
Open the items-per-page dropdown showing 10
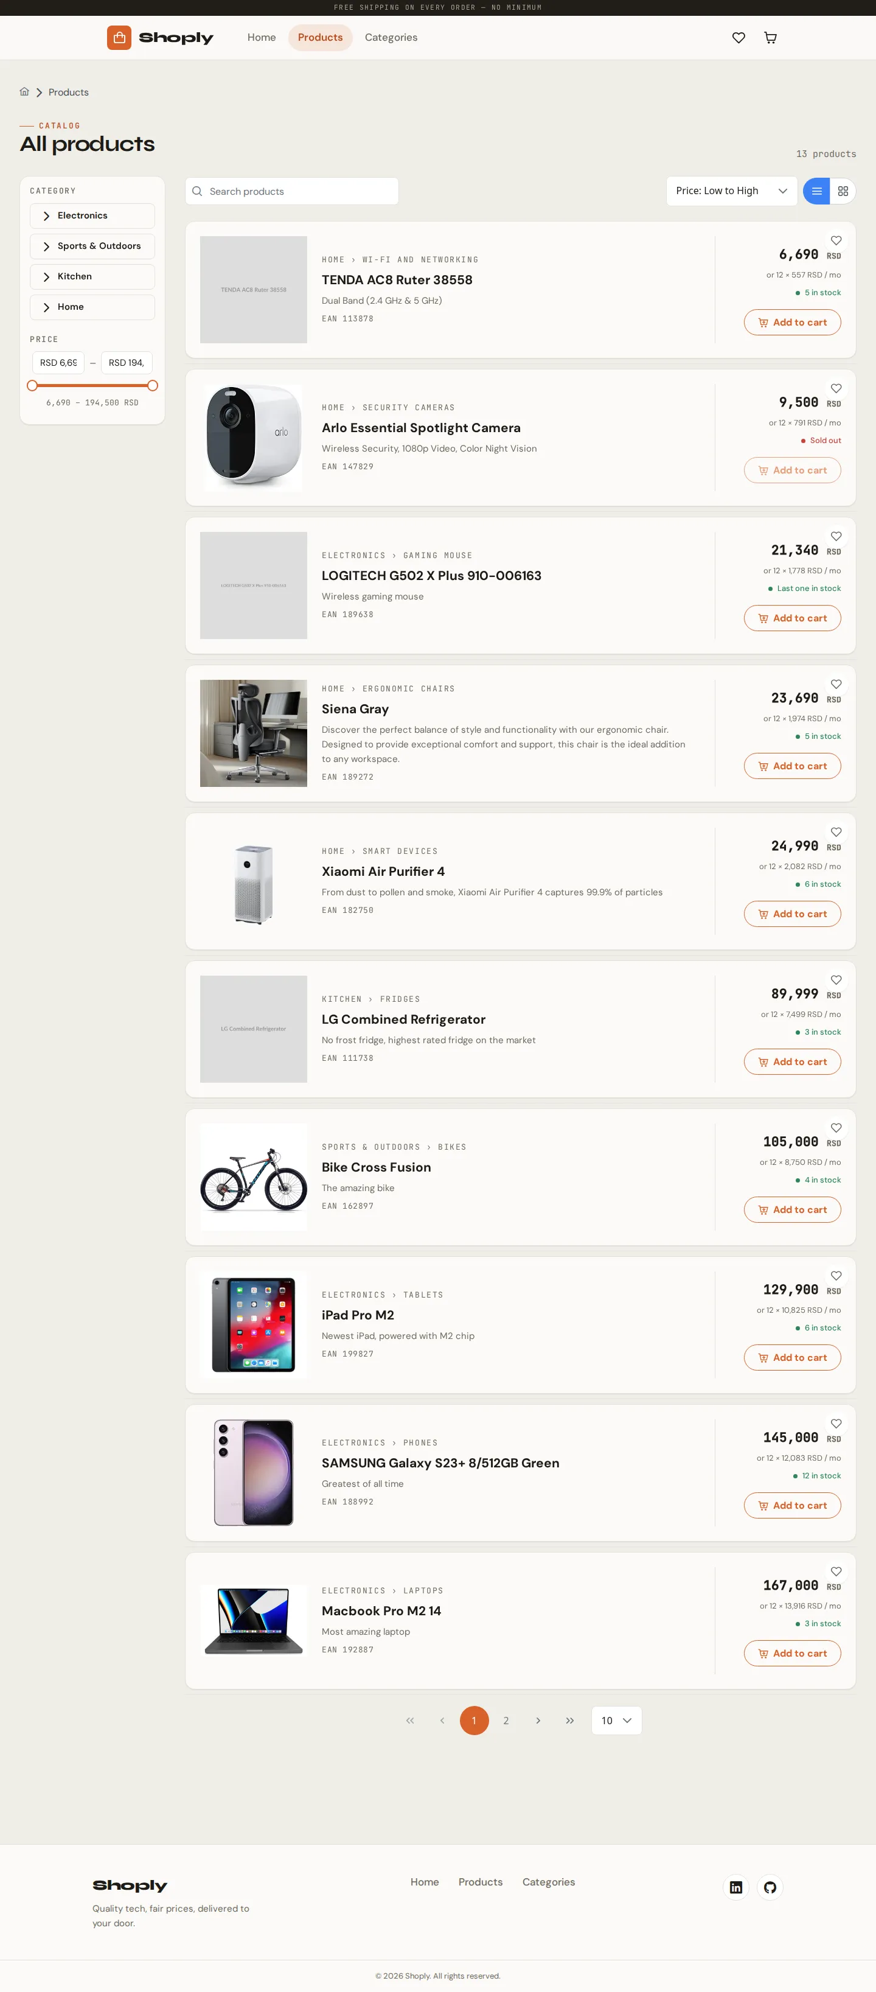tap(616, 1720)
